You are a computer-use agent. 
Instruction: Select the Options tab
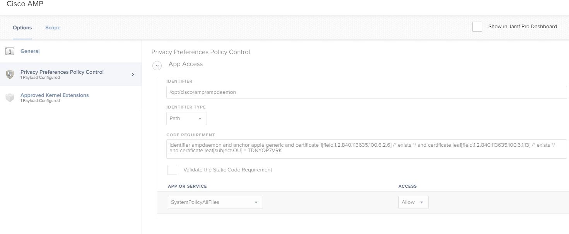coord(22,27)
